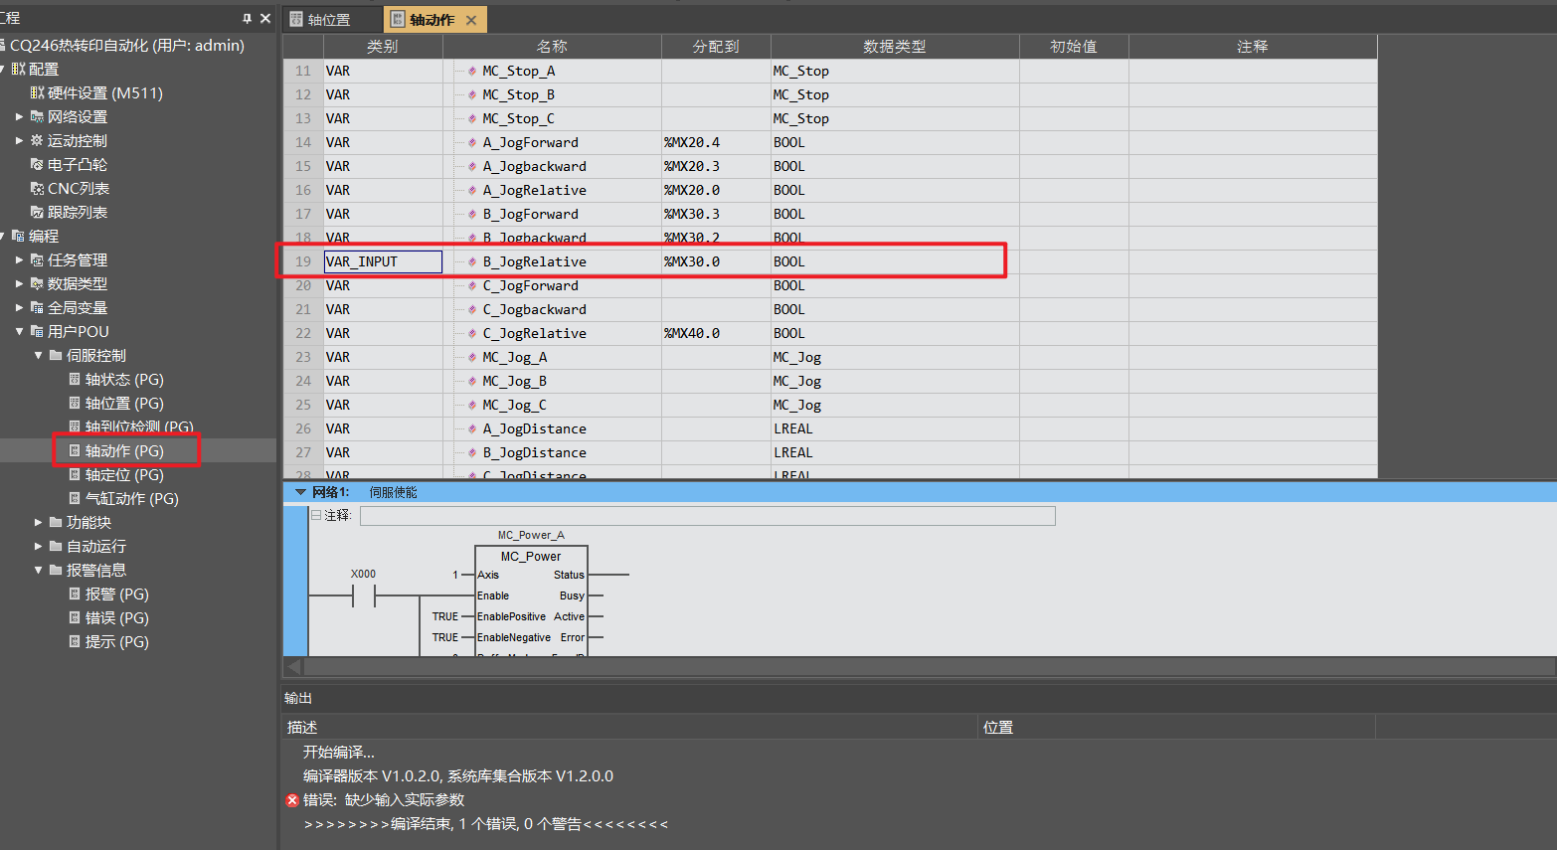Expand the 功能块 folder
The image size is (1557, 850).
tap(39, 522)
